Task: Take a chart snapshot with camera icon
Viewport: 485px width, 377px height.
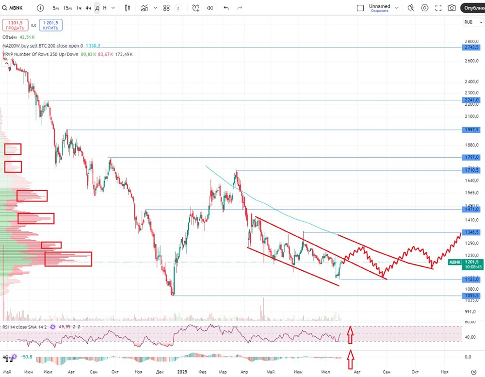Action: tap(452, 8)
